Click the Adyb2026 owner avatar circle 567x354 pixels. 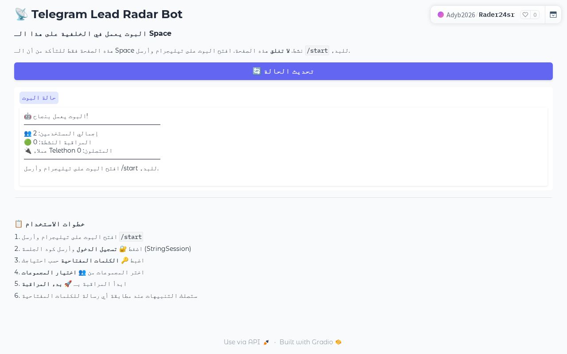(441, 15)
